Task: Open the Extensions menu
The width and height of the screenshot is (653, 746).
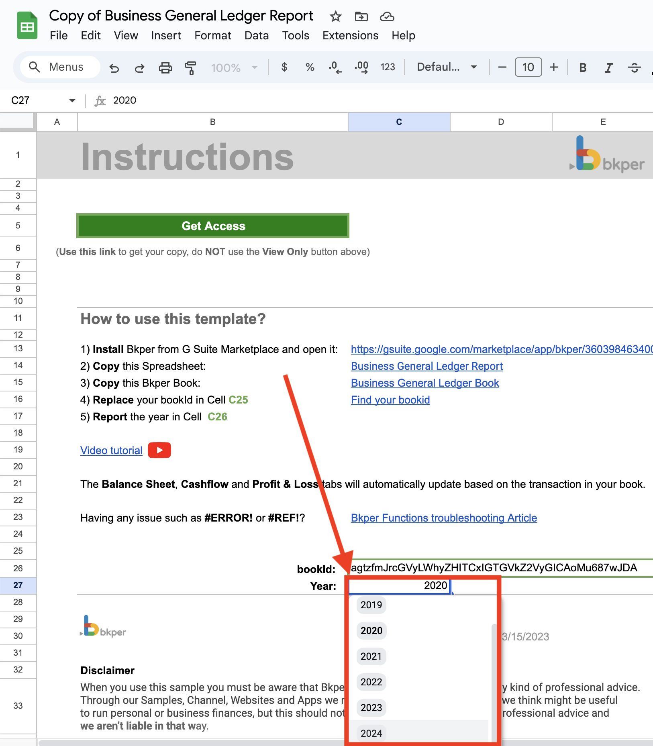Action: pyautogui.click(x=350, y=35)
